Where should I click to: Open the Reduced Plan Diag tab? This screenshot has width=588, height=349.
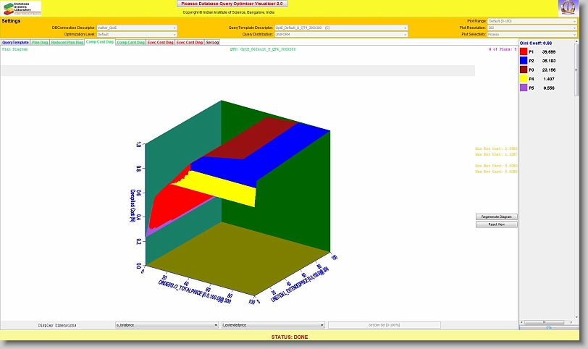67,43
